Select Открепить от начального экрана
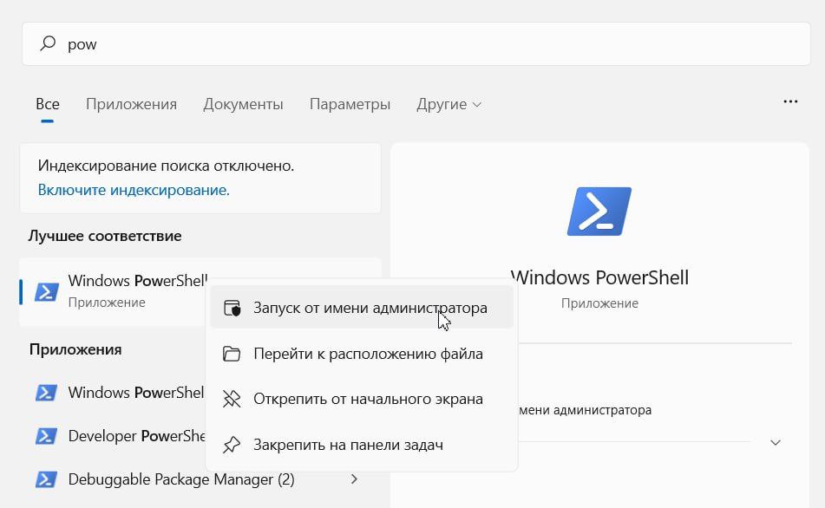The width and height of the screenshot is (825, 508). point(368,399)
